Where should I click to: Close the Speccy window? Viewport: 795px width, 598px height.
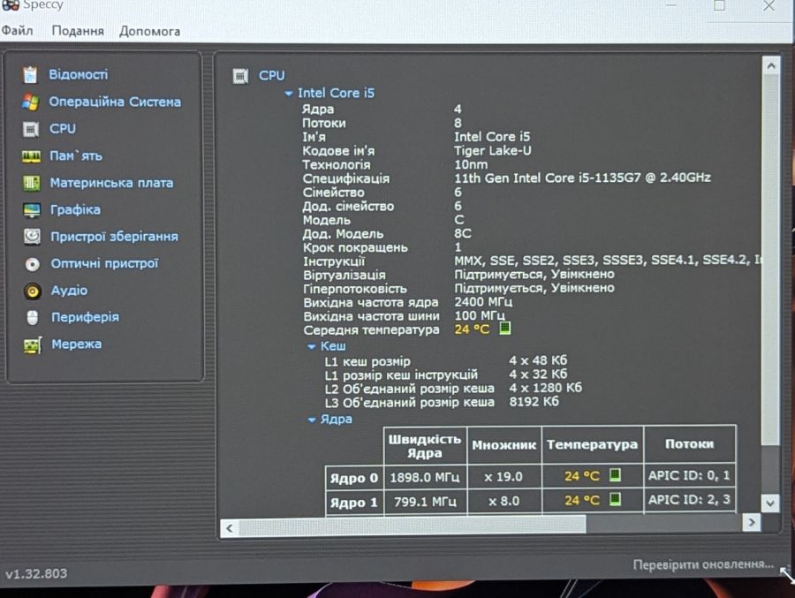769,5
